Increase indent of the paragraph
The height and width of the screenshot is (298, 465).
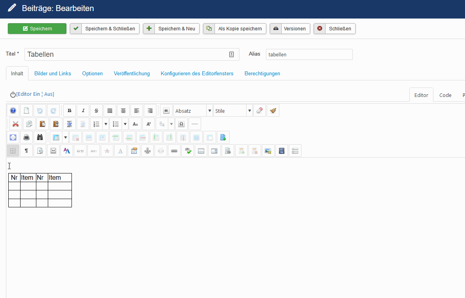pos(70,124)
